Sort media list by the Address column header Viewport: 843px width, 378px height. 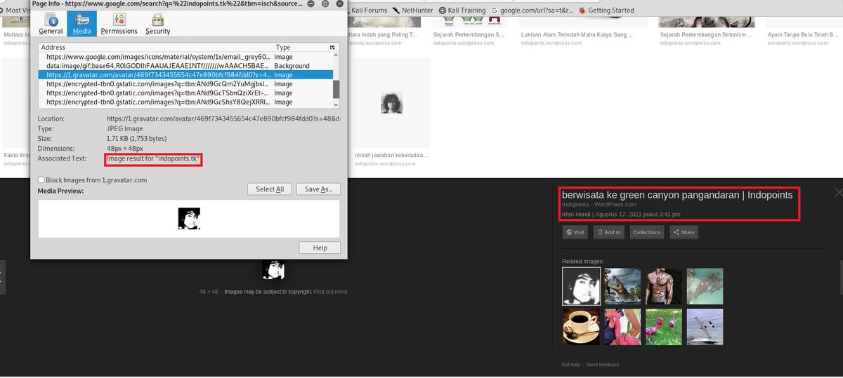155,47
